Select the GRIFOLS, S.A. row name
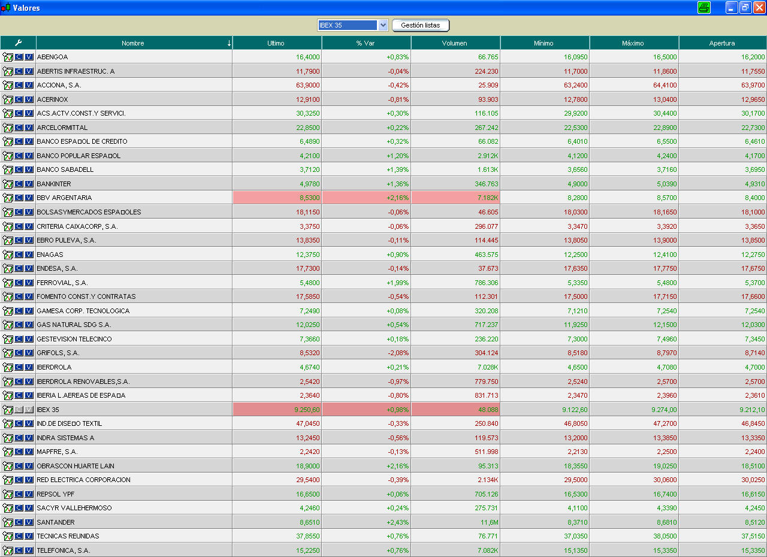The image size is (767, 557). click(x=58, y=353)
